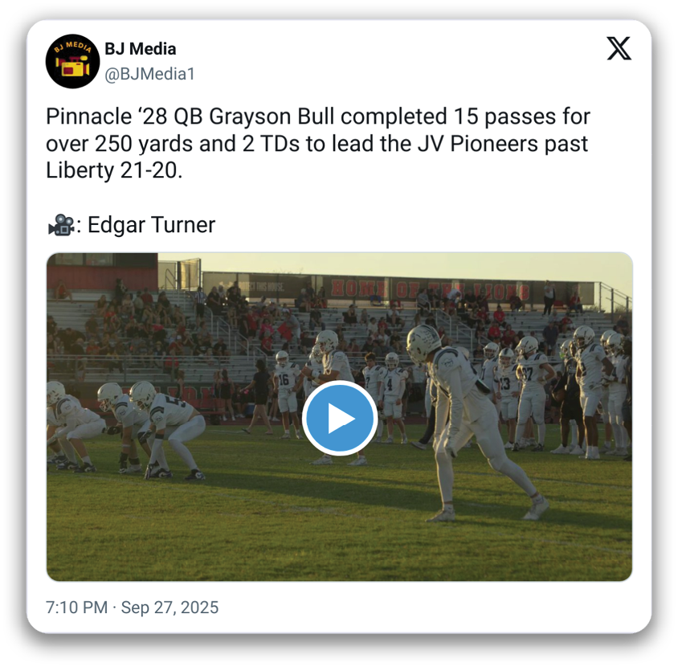678x667 pixels.
Task: Open the BJ Media profile avatar
Action: click(x=72, y=61)
